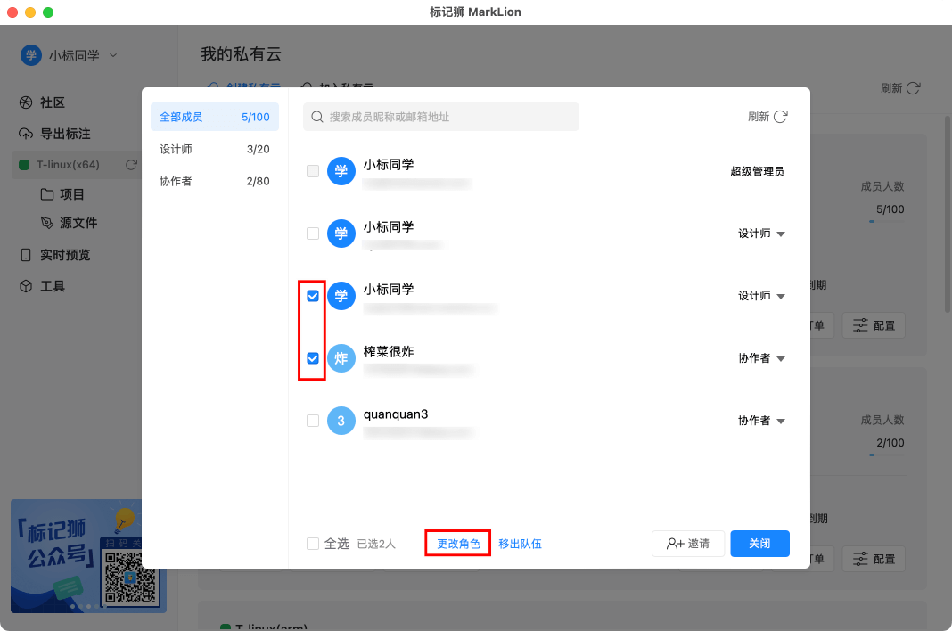This screenshot has width=952, height=631.
Task: Click the Community globe icon in the sidebar
Action: (x=26, y=102)
